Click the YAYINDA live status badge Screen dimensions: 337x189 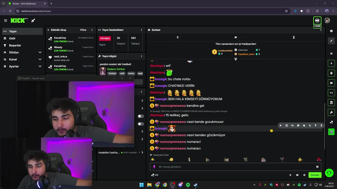(105, 38)
